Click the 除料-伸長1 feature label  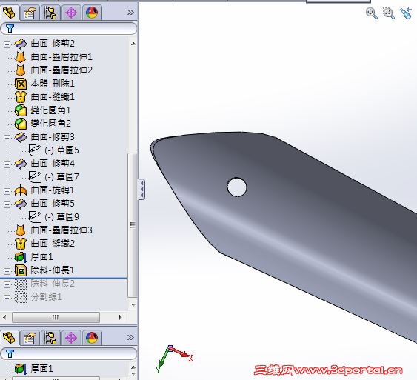(x=53, y=270)
